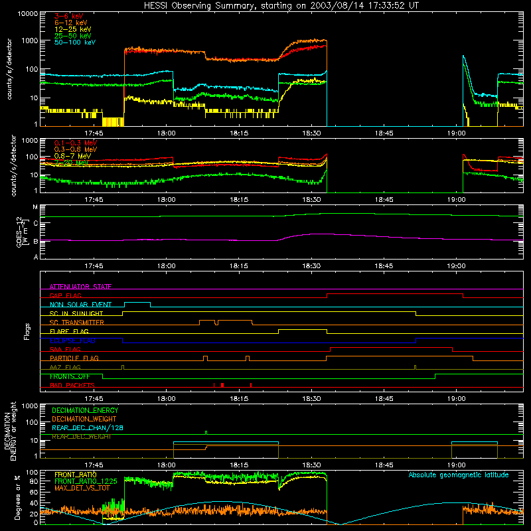Select the '50-100 keV' cyan legend label
This screenshot has width=531, height=531.
pos(75,42)
